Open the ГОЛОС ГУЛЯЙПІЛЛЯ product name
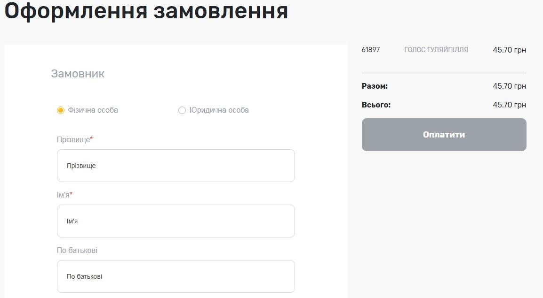 pos(436,50)
